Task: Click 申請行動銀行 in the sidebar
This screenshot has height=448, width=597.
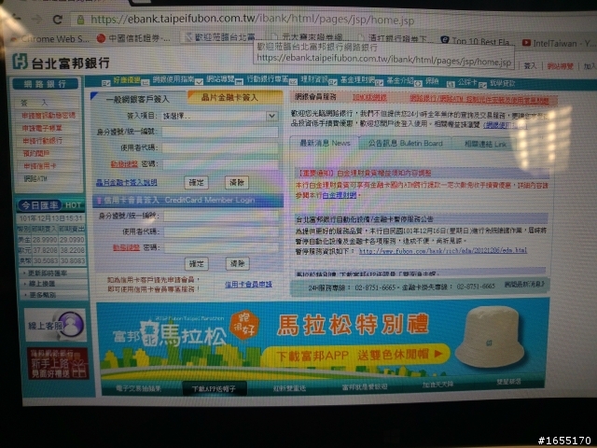Action: pyautogui.click(x=43, y=141)
